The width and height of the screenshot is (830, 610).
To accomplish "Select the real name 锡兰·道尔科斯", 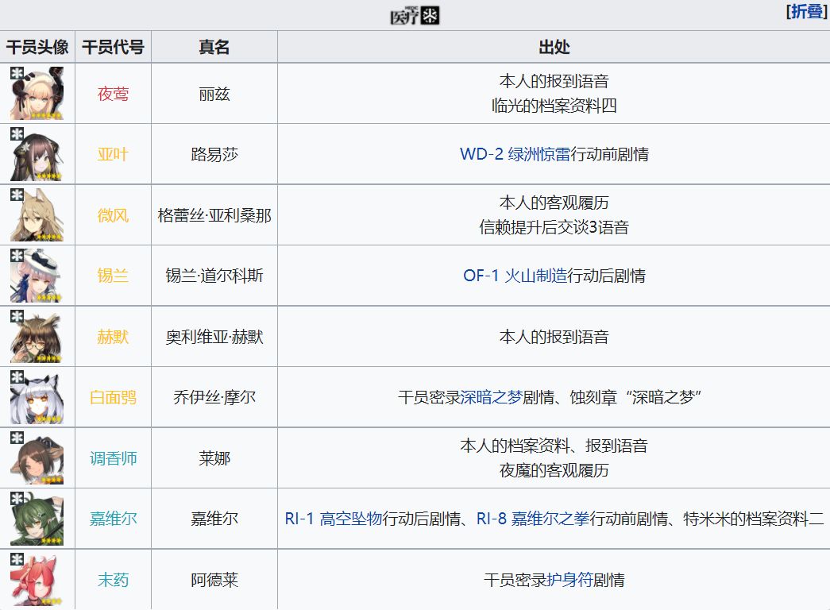I will (x=214, y=276).
